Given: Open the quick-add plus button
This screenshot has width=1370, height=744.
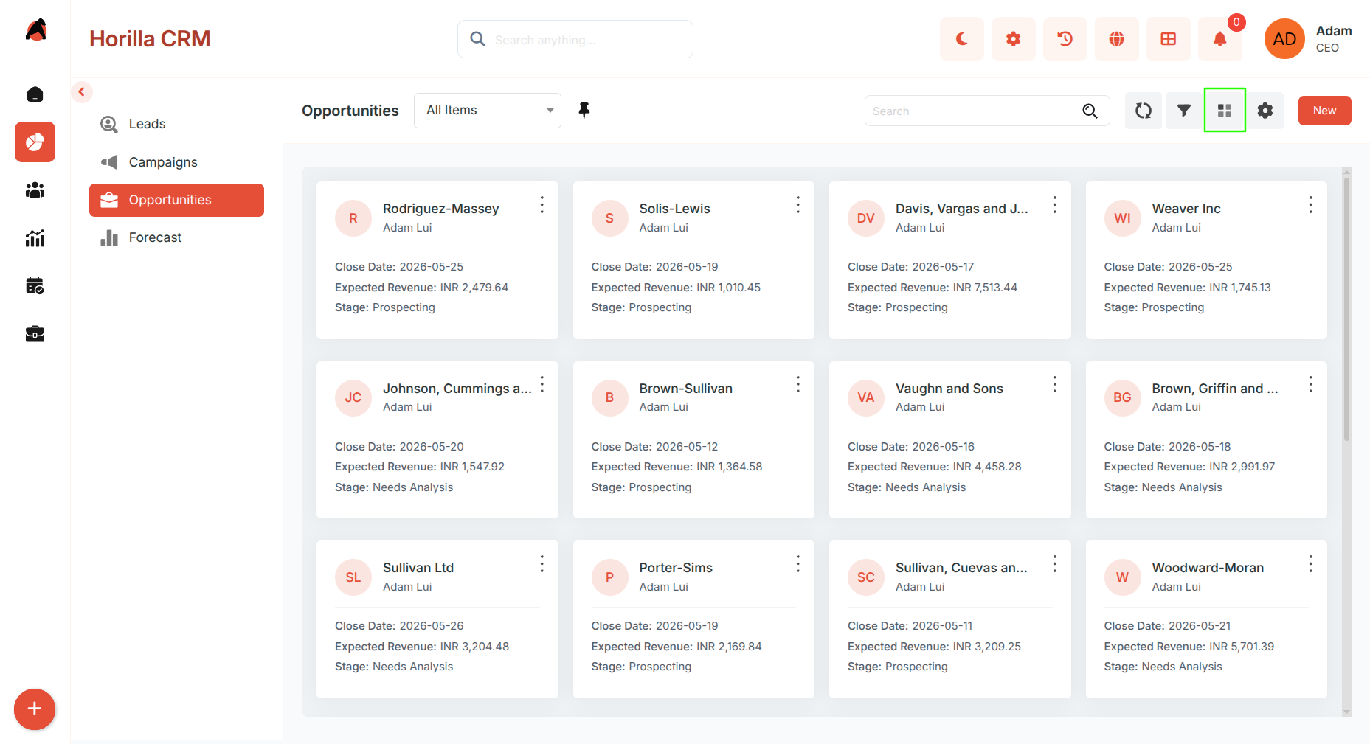Looking at the screenshot, I should point(35,709).
